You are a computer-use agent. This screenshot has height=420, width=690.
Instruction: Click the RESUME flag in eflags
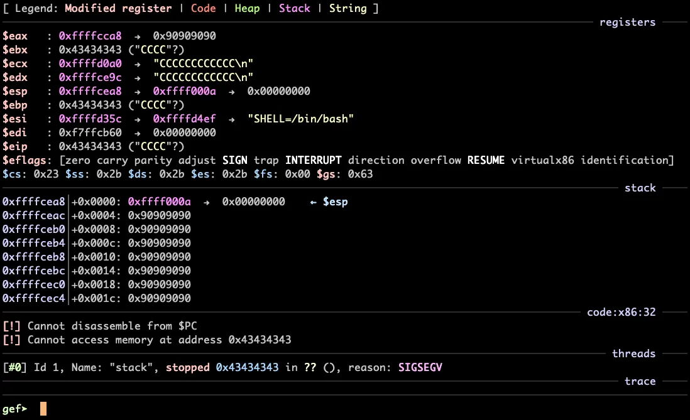click(x=486, y=160)
